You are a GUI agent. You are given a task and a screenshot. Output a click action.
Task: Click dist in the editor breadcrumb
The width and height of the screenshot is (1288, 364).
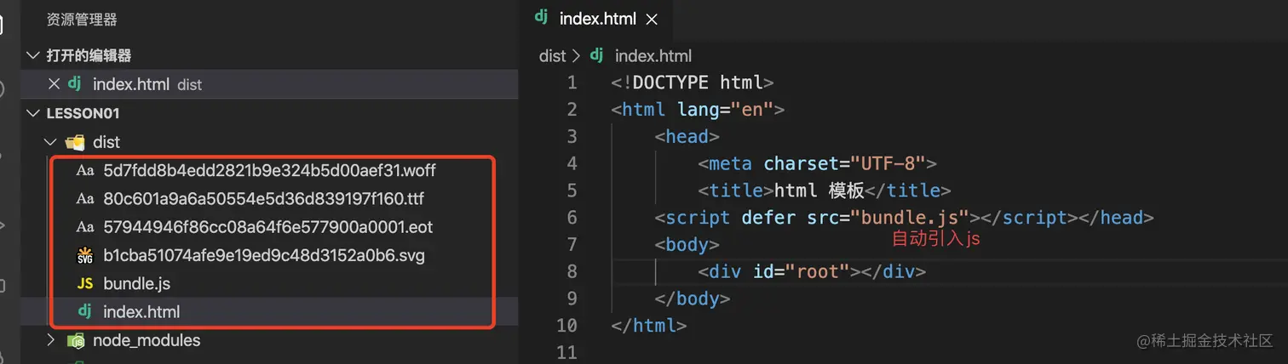click(x=552, y=55)
